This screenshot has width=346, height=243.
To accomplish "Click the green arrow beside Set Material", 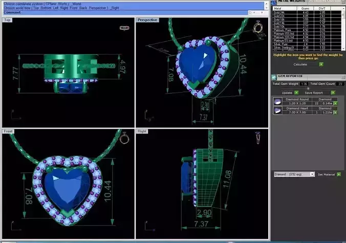I will tap(339, 174).
